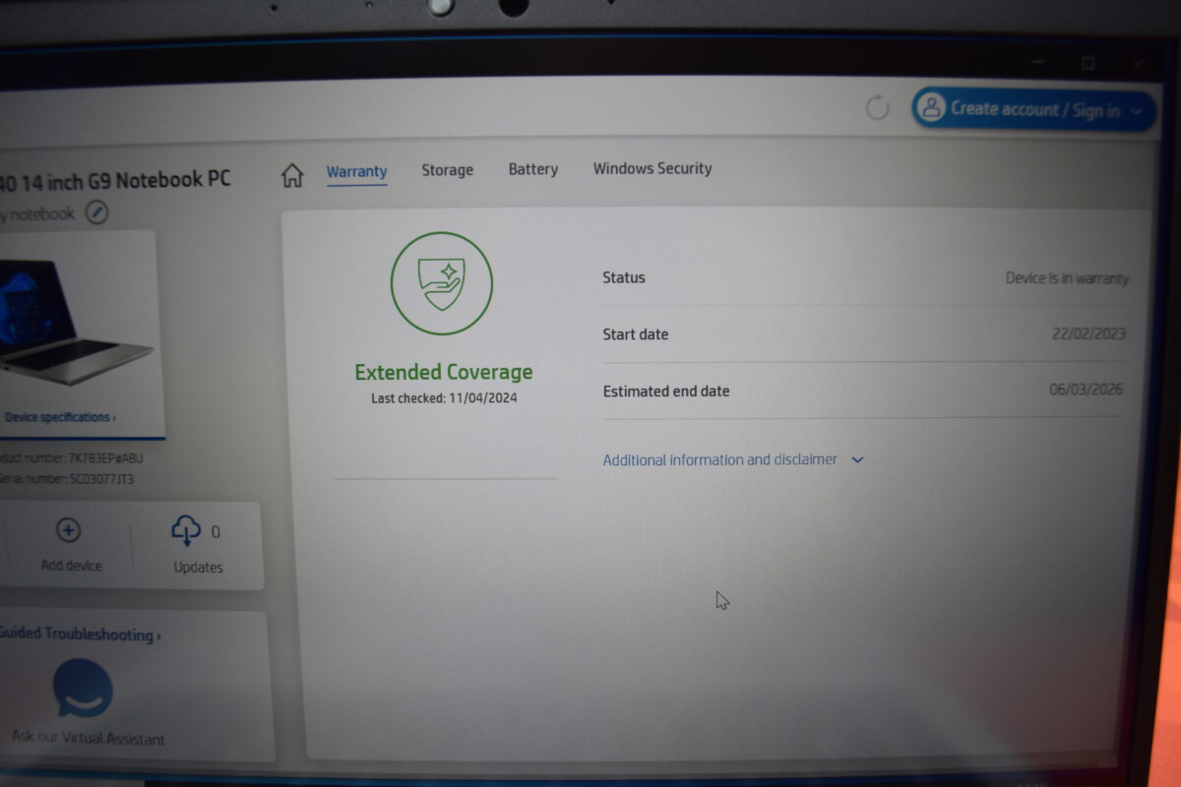The height and width of the screenshot is (787, 1181).
Task: Click the Add device plus icon
Action: tap(68, 530)
